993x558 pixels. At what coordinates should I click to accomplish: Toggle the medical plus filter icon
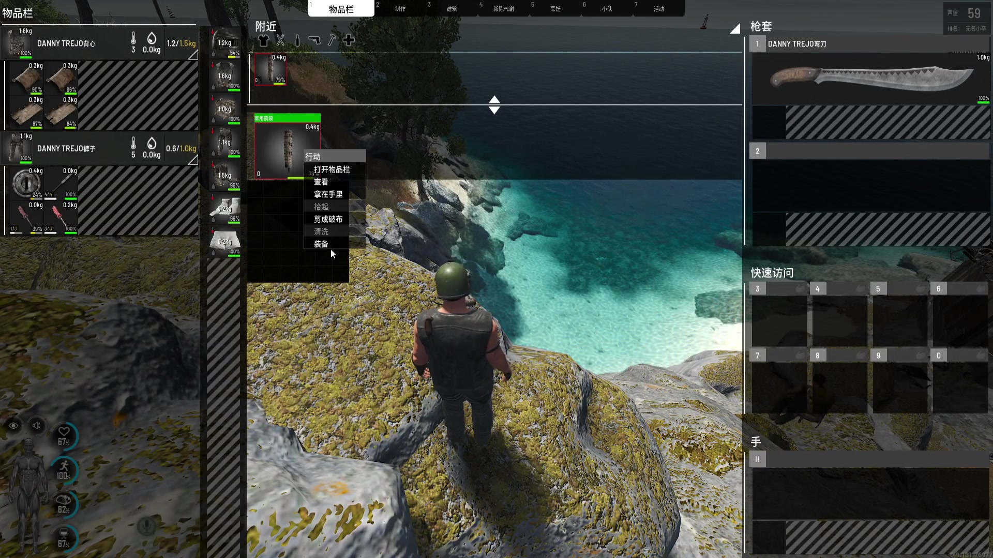(349, 40)
